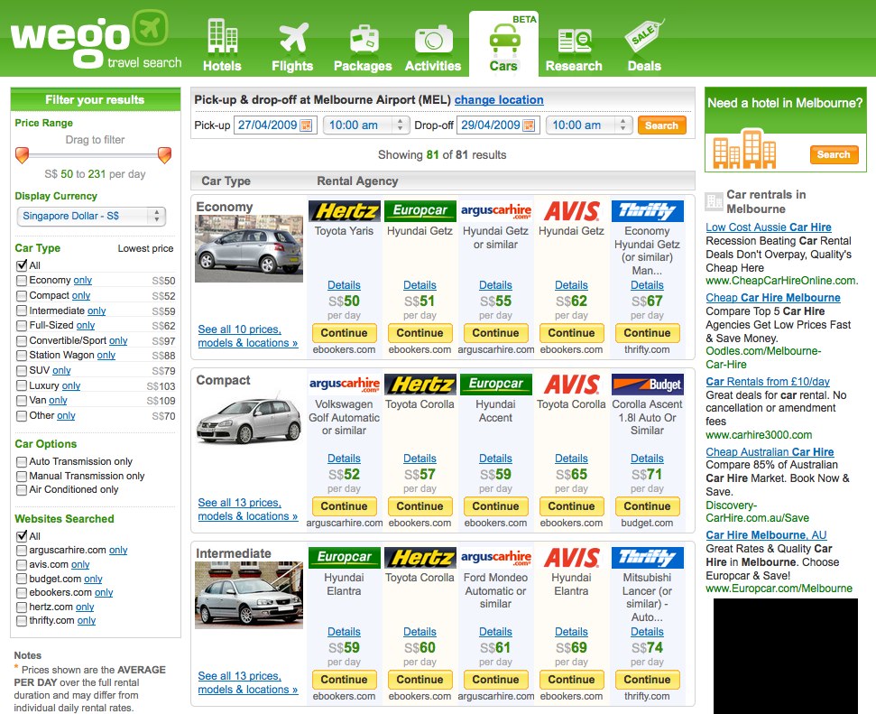Click the AVIS logo in Compact row
876x714 pixels.
[x=572, y=385]
